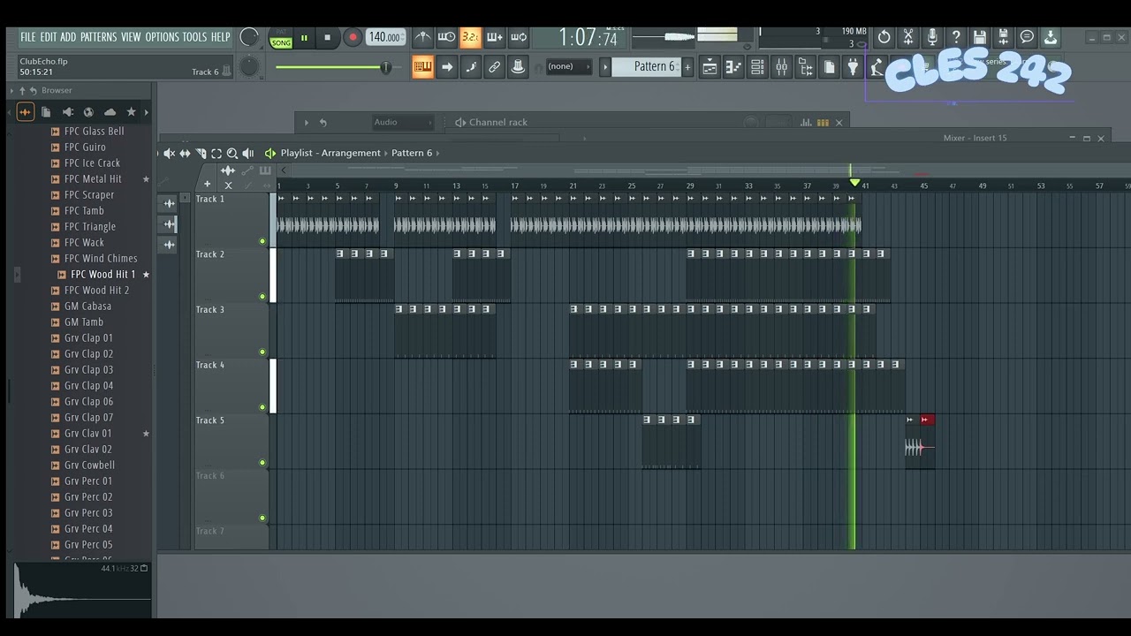Screen dimensions: 1131x636
Task: Click the Stop playback button
Action: pos(327,37)
